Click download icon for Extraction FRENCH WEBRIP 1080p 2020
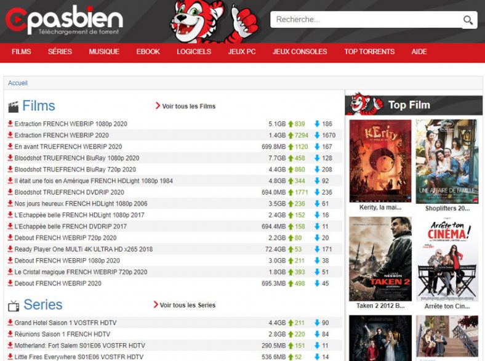Image resolution: width=485 pixels, height=361 pixels. tap(10, 124)
